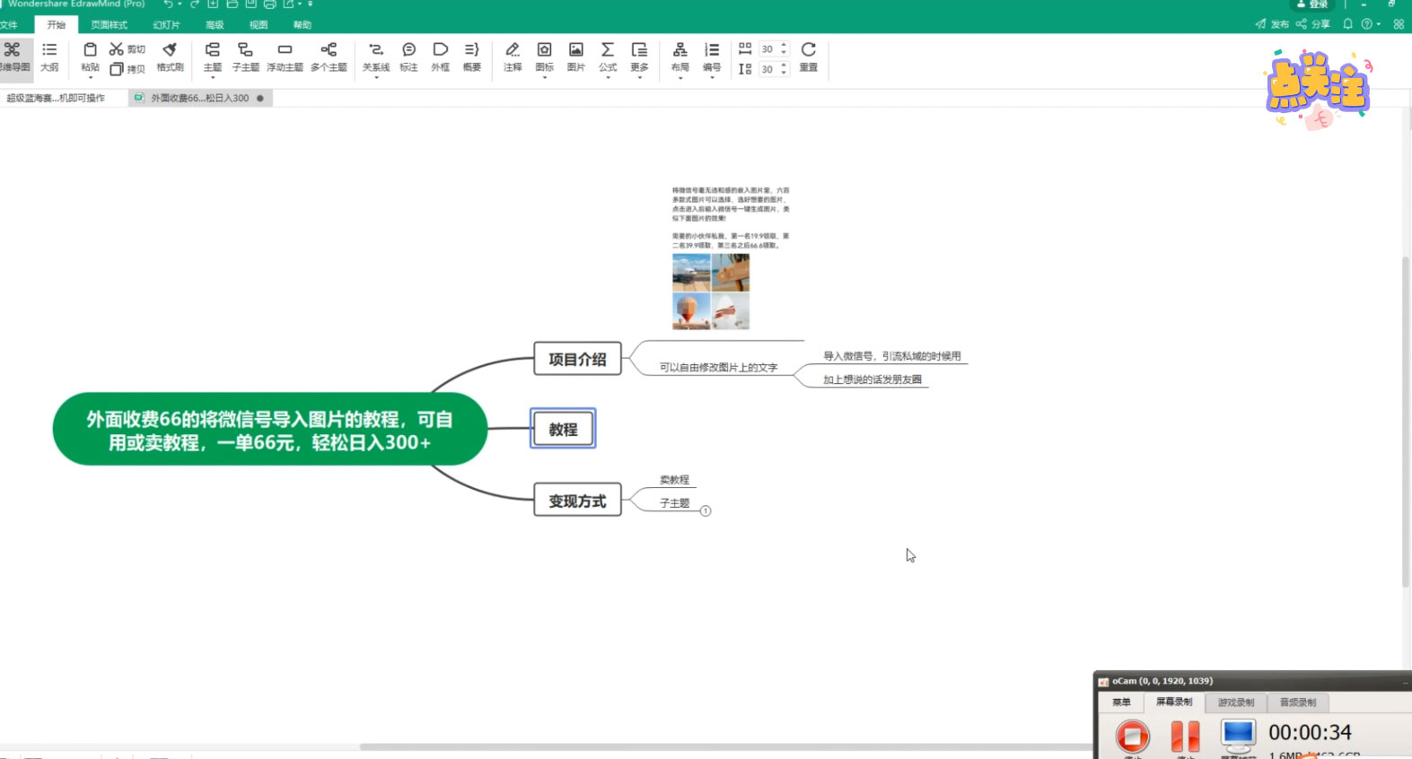Add a 概要 summary bracket
Screen dimensions: 1412x759
[x=471, y=56]
